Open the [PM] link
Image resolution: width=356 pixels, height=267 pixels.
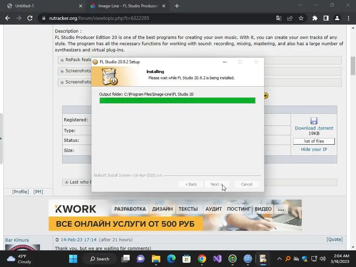(x=38, y=192)
